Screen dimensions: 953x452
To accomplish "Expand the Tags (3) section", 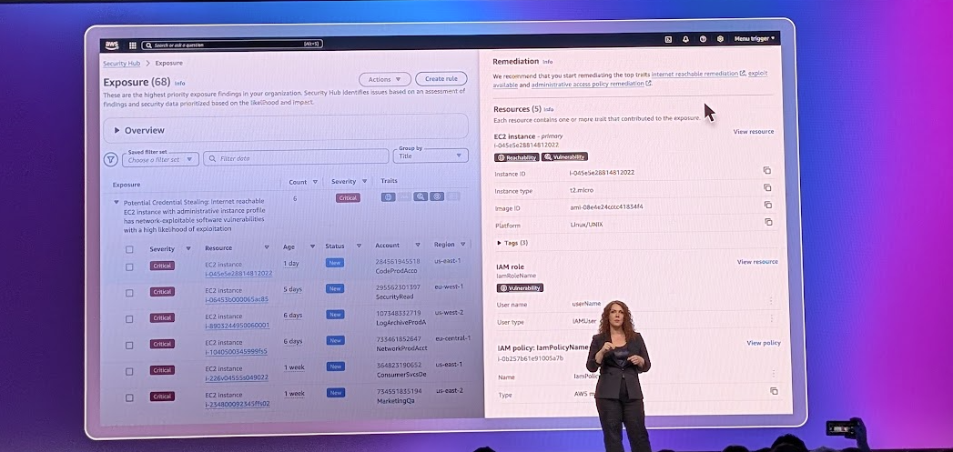I will 500,243.
